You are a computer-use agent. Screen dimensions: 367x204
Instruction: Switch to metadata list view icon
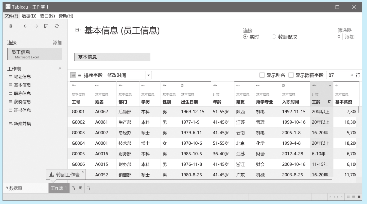[x=80, y=75]
